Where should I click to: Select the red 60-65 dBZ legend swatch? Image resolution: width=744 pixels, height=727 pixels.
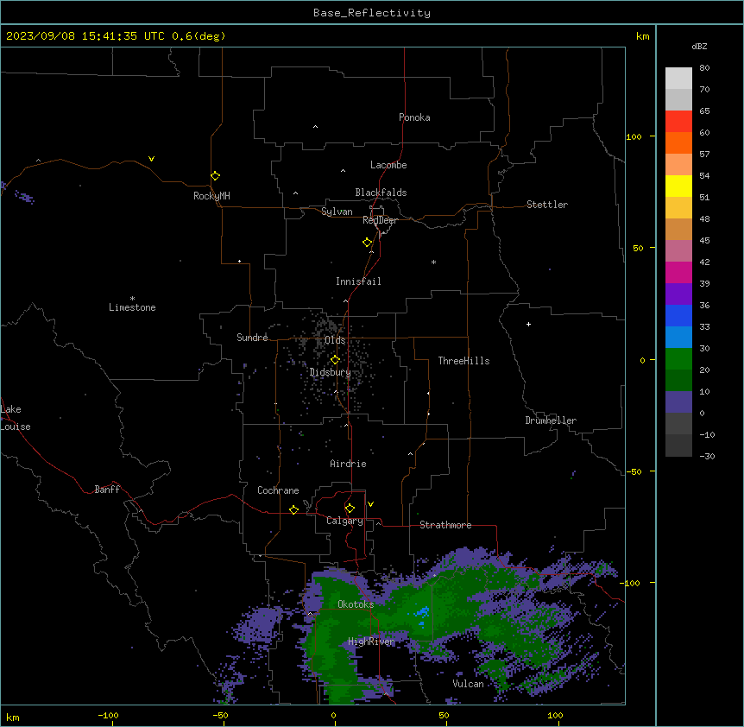[x=678, y=122]
